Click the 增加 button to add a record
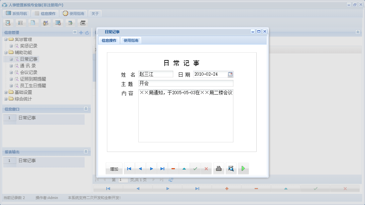Image resolution: width=365 pixels, height=205 pixels. 114,168
